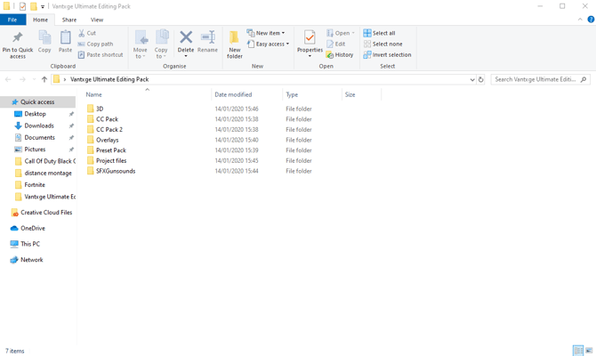Switch to the View tab
Screen dimensions: 596x356
click(x=97, y=20)
